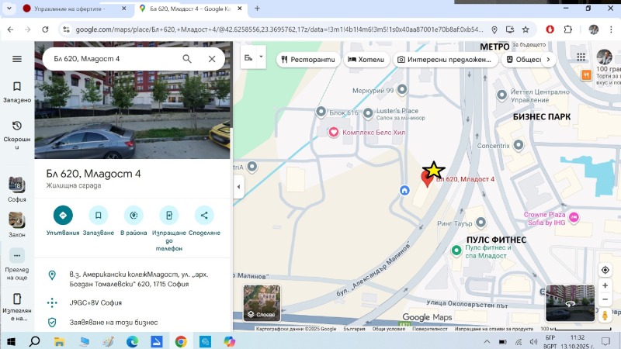
Task: Clear search with the X icon
Action: click(212, 59)
